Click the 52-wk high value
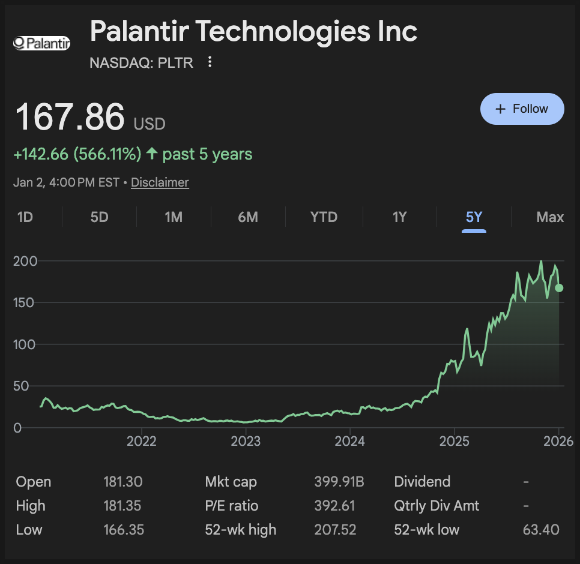580x564 pixels. coord(335,530)
